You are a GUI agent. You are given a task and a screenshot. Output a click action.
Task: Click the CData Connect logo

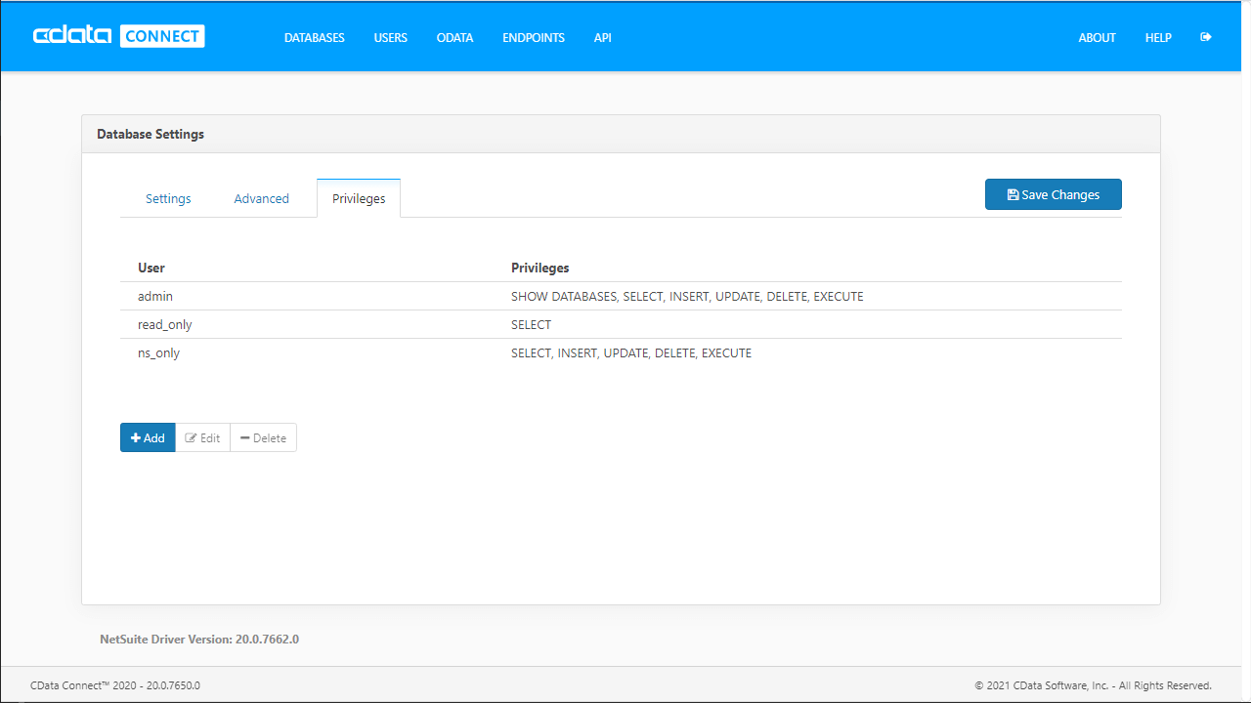point(118,37)
